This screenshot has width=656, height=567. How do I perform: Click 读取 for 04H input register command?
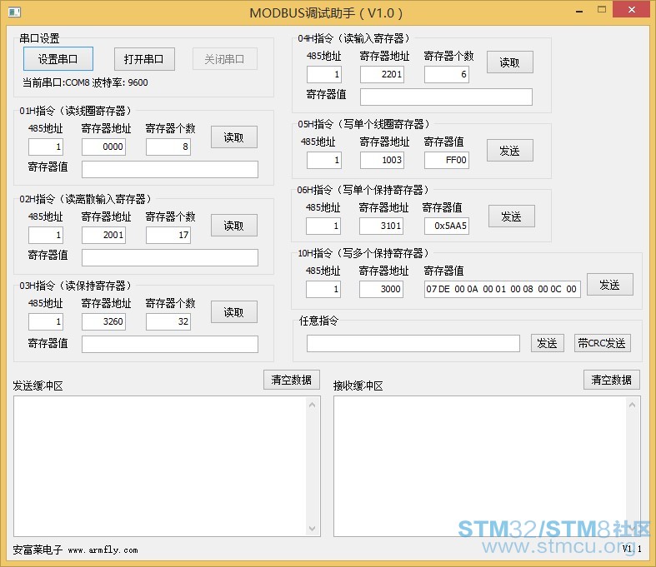[x=509, y=62]
